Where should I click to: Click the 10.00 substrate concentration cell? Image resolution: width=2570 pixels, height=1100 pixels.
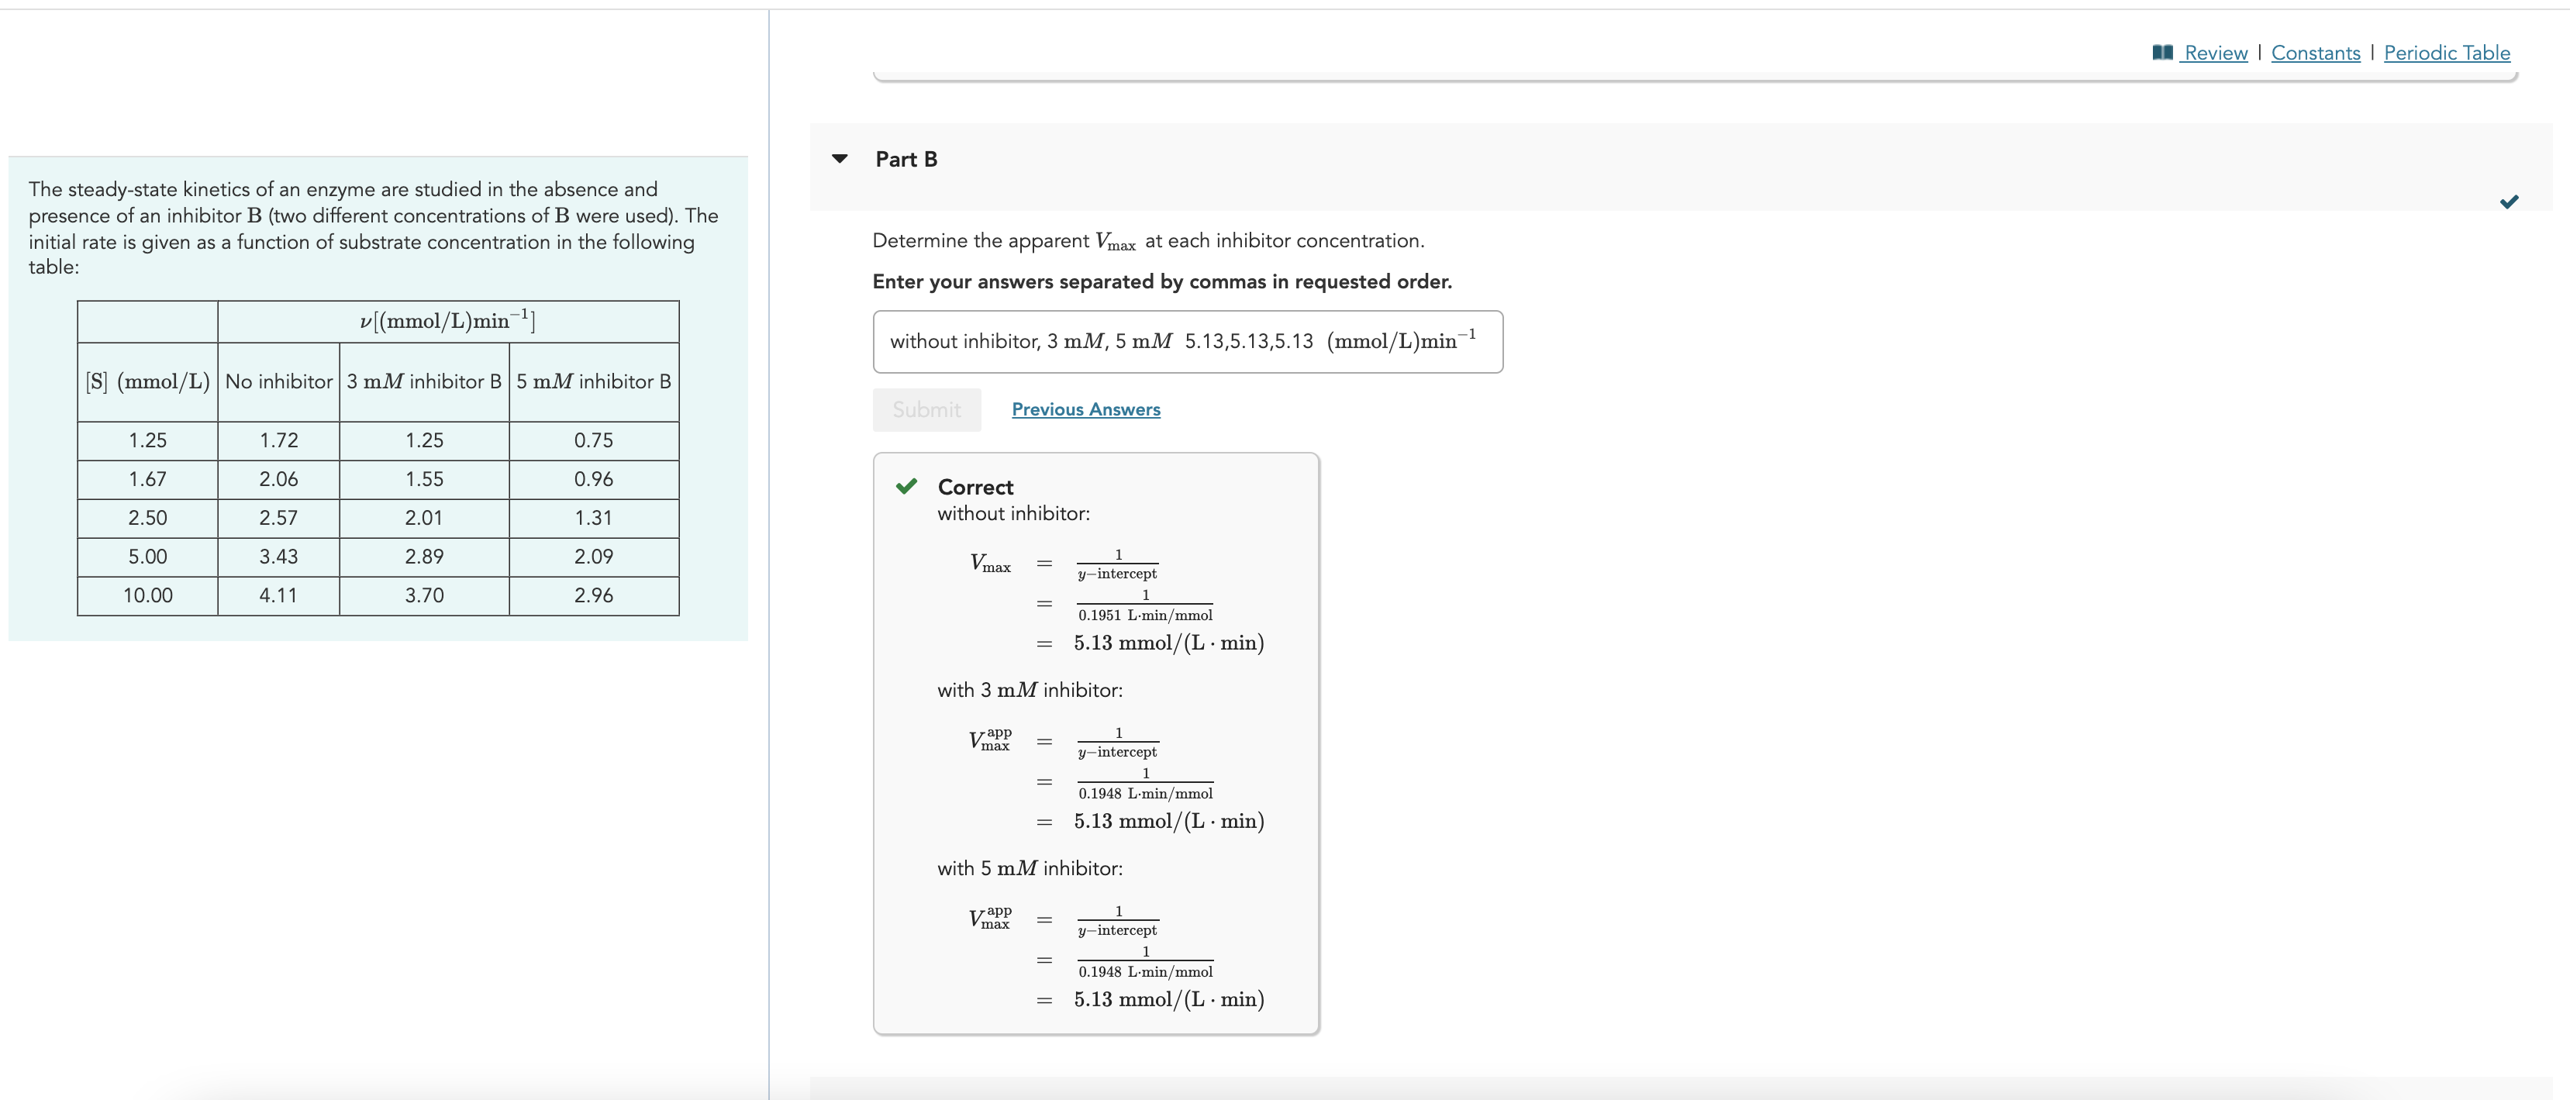tap(147, 595)
